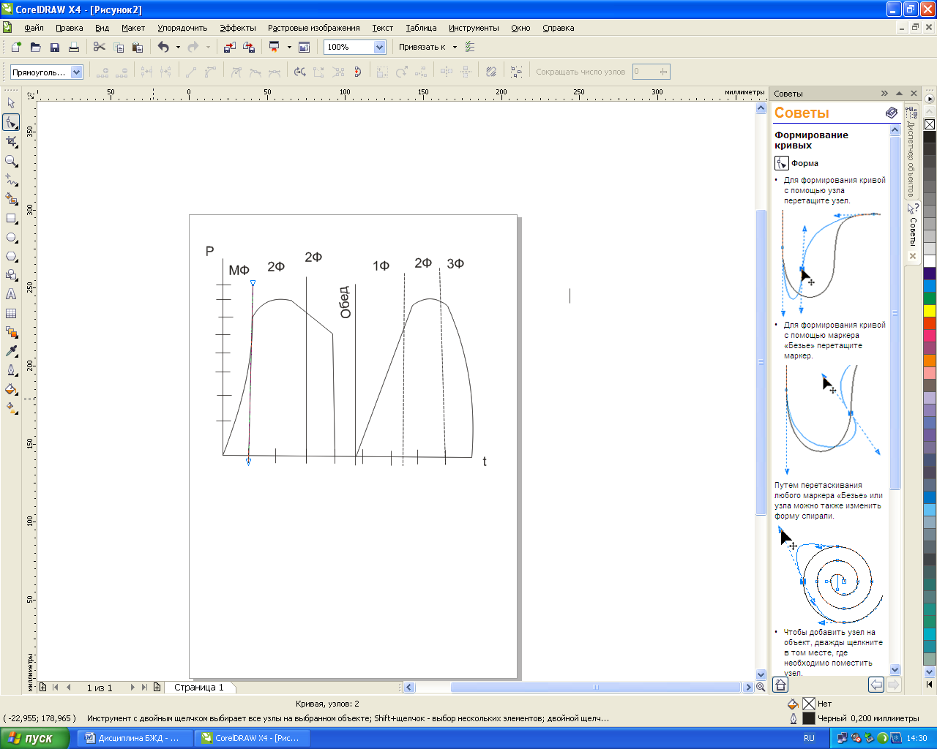937x749 pixels.
Task: Open the Эффекты menu
Action: tap(238, 28)
